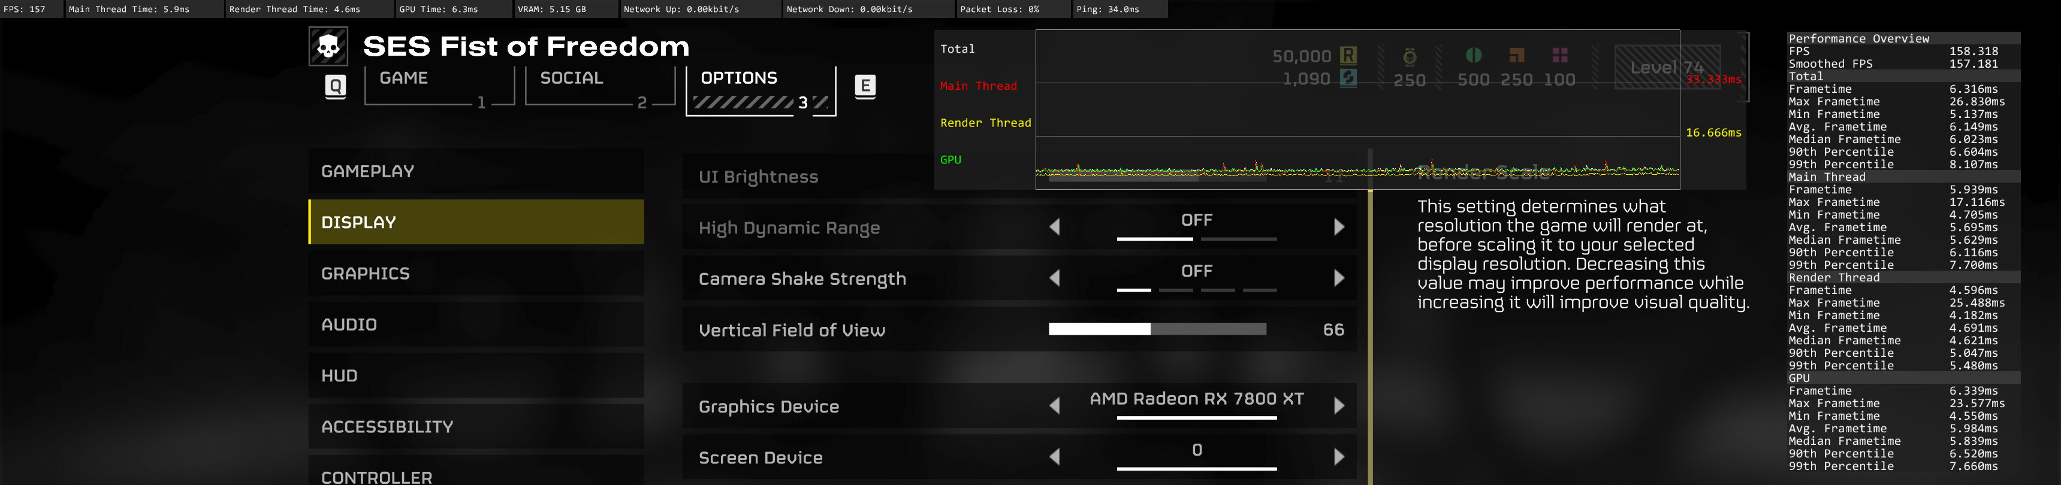Image resolution: width=2061 pixels, height=485 pixels.
Task: Click the E next-tab key icon
Action: coord(865,86)
